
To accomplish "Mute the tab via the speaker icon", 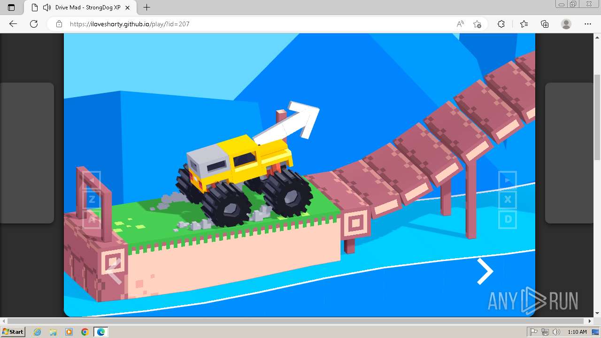I will (x=47, y=8).
